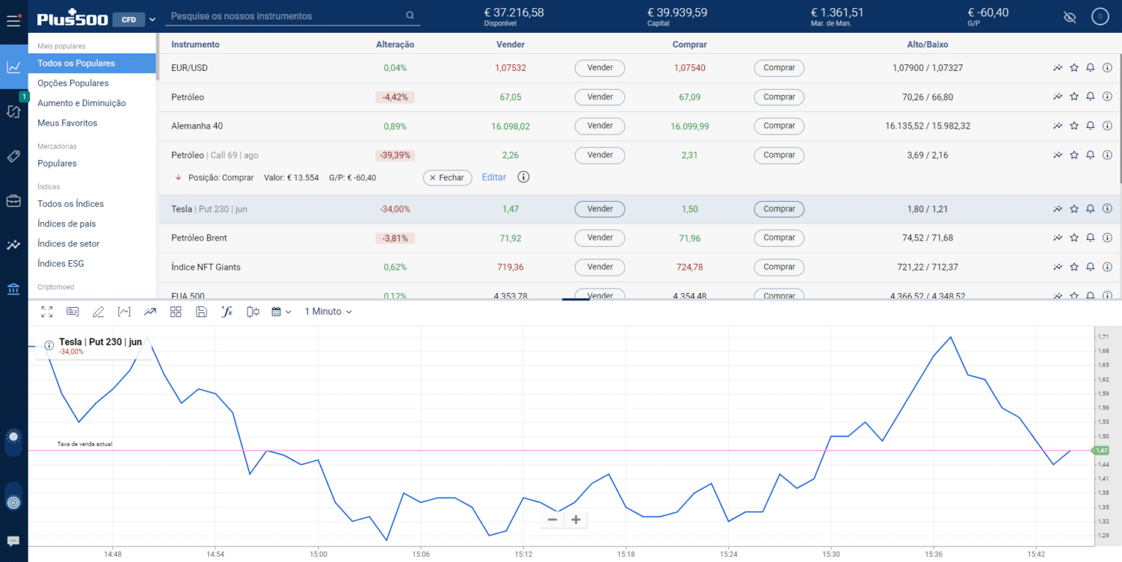Switch to Todos os Índices list

[x=70, y=203]
